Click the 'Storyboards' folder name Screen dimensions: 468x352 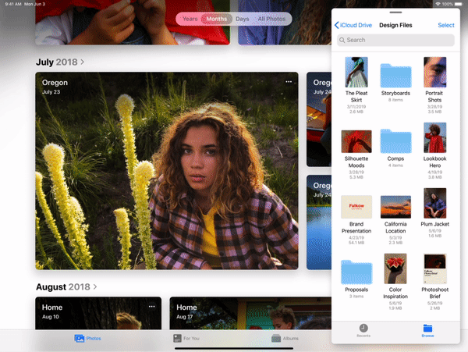coord(395,93)
